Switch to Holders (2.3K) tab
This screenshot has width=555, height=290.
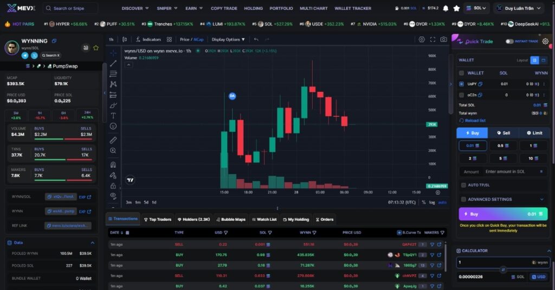coord(193,219)
